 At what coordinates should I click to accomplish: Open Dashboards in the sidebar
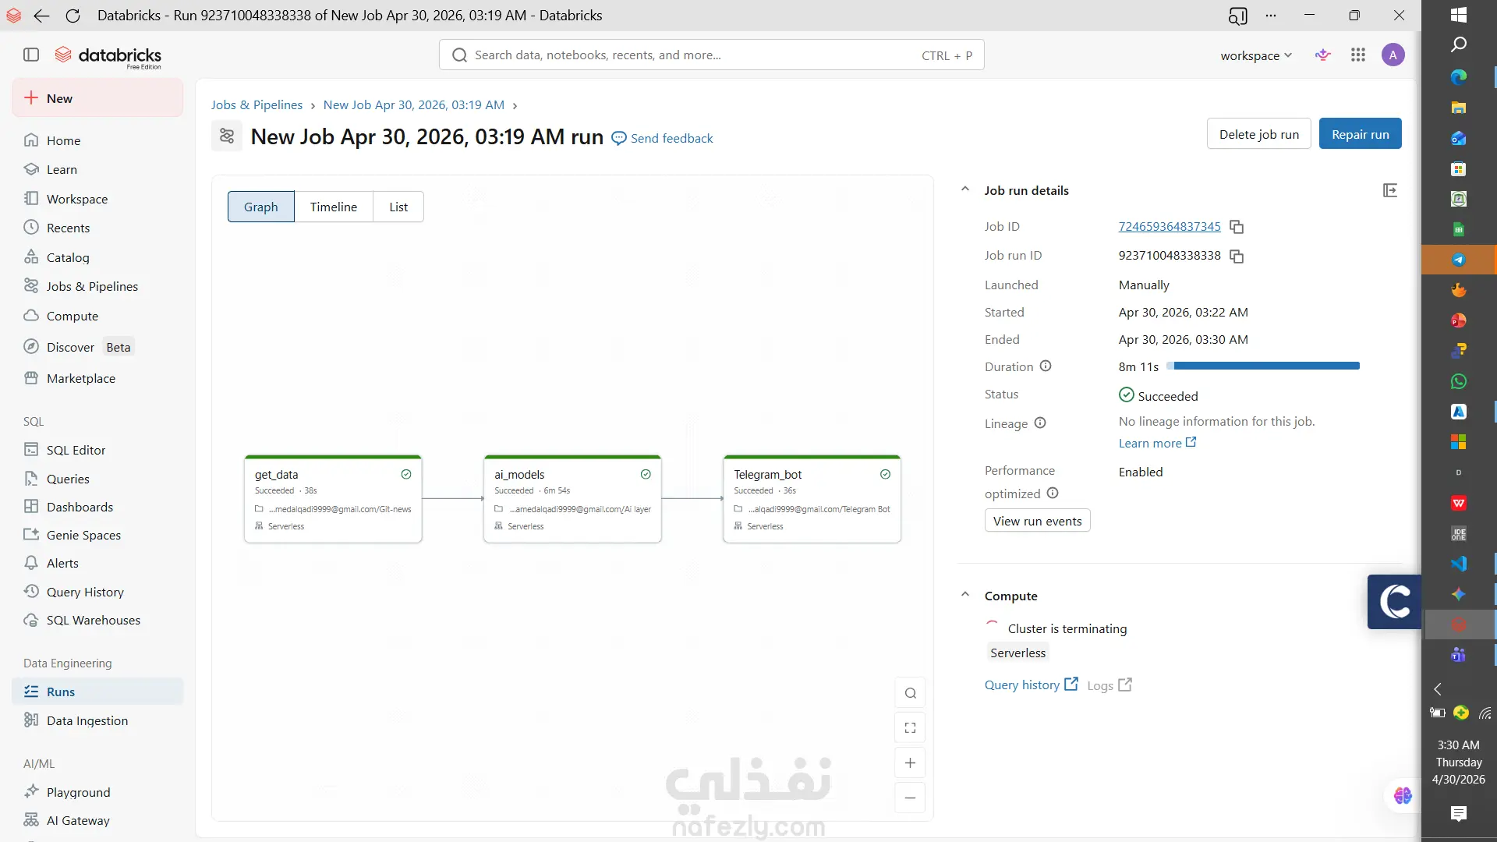coord(97,507)
